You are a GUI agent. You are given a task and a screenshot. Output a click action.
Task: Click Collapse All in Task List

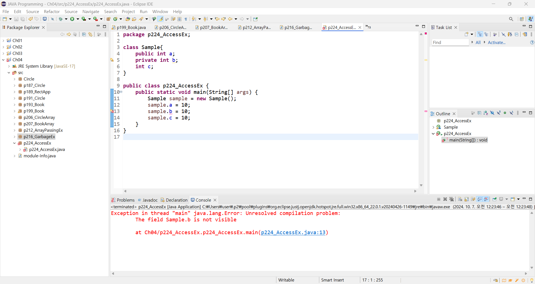click(x=516, y=34)
